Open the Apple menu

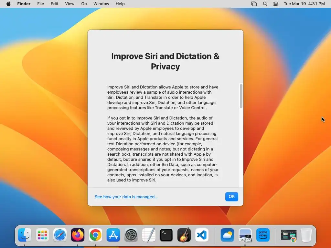coord(8,4)
